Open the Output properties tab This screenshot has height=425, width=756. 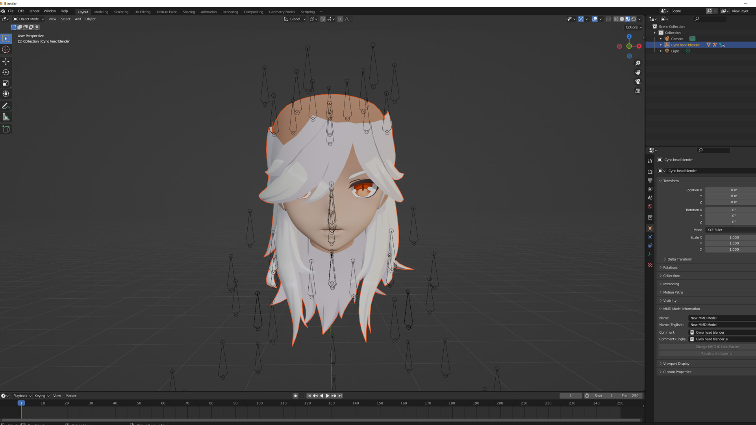coord(650,181)
